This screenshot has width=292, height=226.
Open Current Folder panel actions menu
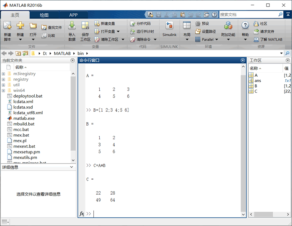tap(73, 60)
